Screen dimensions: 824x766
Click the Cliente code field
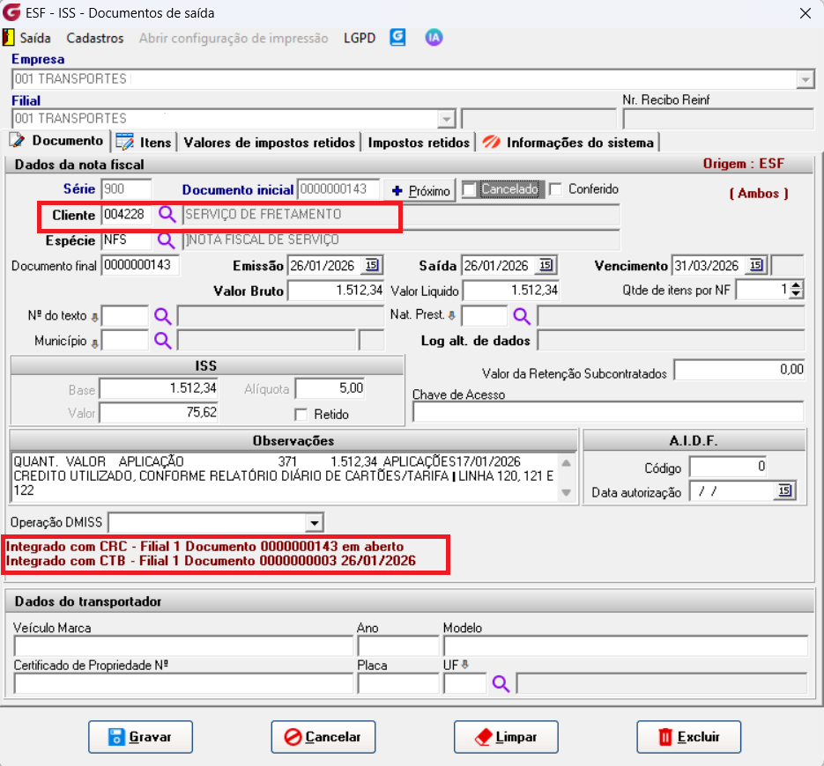tap(126, 214)
